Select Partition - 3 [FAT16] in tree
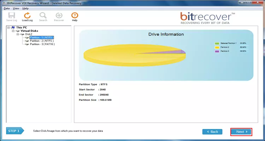This screenshot has height=141, width=265. tap(42, 44)
